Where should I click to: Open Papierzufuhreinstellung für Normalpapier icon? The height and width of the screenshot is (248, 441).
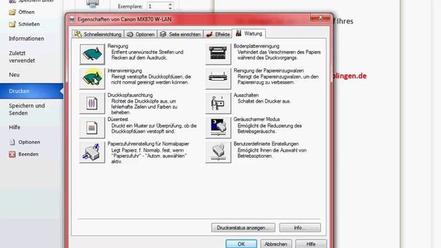tap(92, 152)
